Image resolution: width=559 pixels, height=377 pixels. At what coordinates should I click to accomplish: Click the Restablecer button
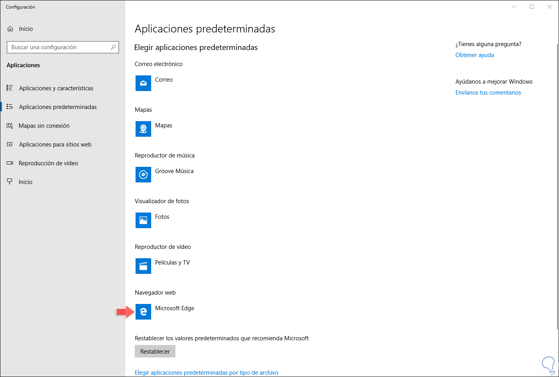pos(155,351)
